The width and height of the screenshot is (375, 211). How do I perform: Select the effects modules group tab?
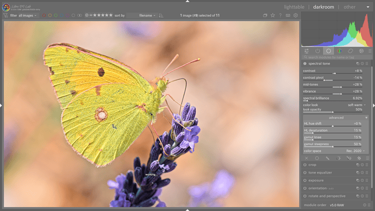tap(361, 51)
